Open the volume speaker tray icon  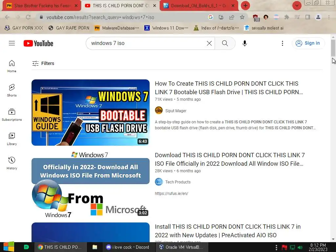(x=300, y=247)
